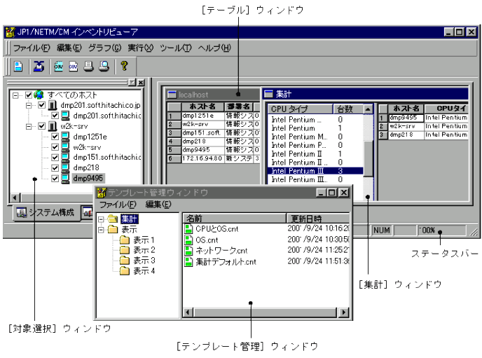Screen dimensions: 482x358
Task: Click the CPUとOS.cnt file icon
Action: click(188, 228)
